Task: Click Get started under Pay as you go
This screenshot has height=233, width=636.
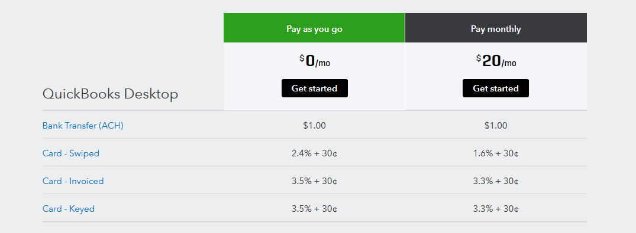Action: coord(314,88)
